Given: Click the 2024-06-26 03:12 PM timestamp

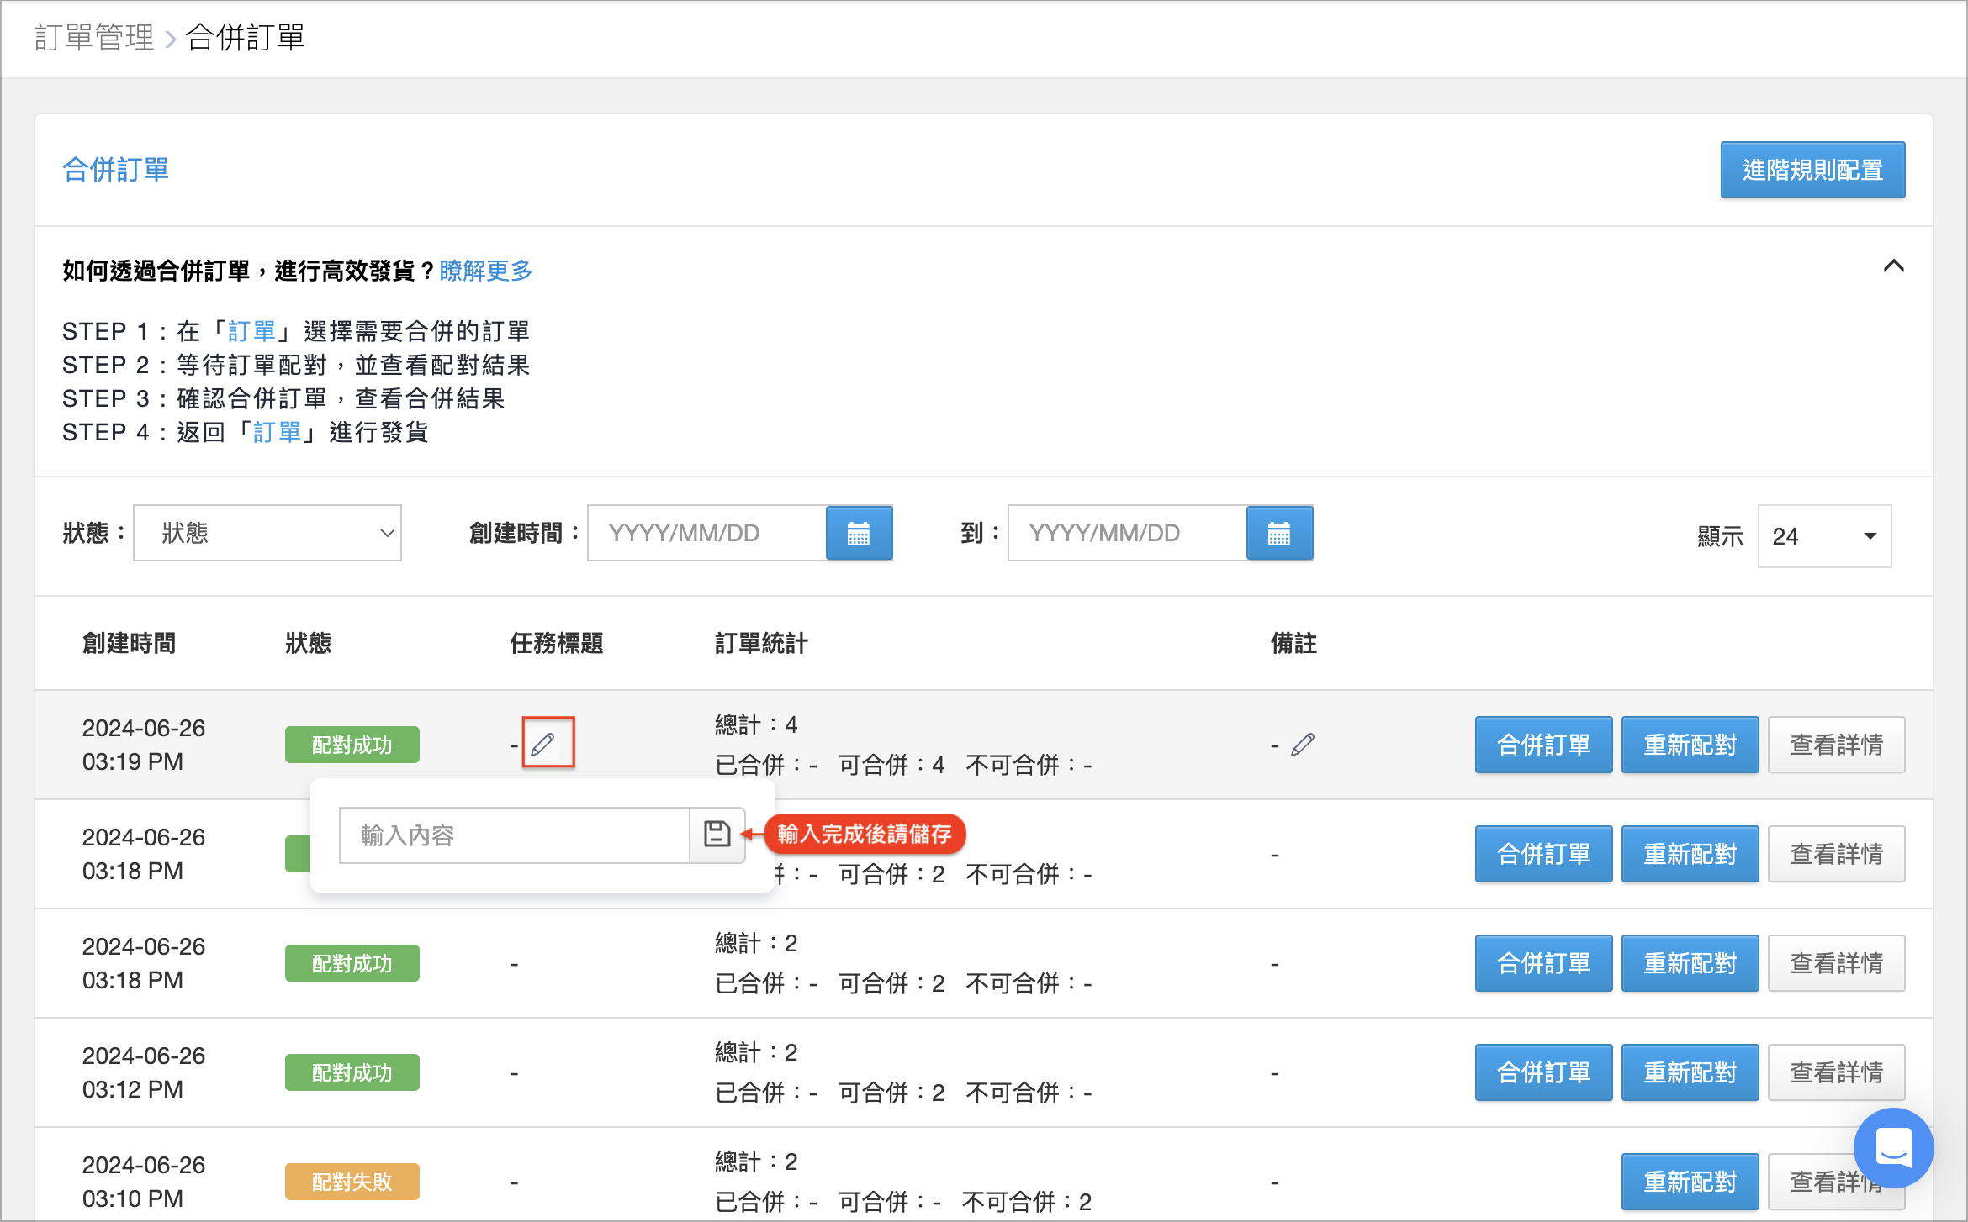Looking at the screenshot, I should point(144,1072).
